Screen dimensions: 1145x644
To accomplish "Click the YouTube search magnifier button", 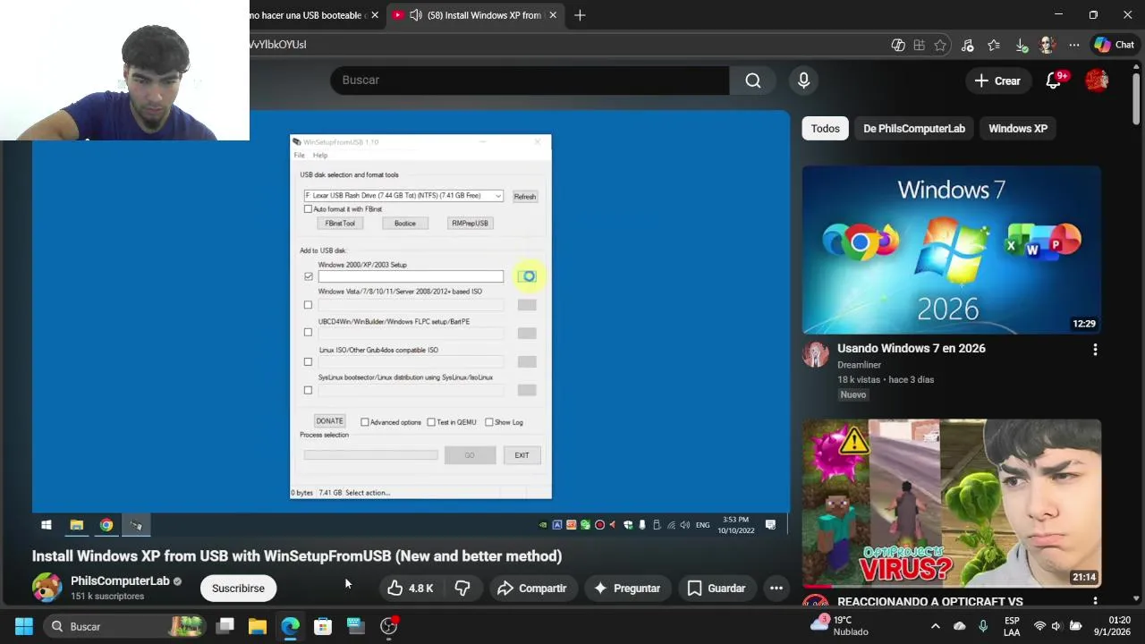I will click(753, 80).
